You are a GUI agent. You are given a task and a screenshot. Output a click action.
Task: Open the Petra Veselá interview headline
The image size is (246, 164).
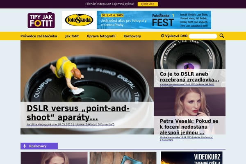[189, 127]
